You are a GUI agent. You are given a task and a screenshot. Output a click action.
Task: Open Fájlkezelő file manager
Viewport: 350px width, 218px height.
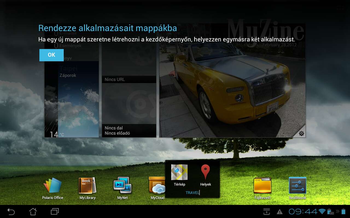pyautogui.click(x=262, y=189)
